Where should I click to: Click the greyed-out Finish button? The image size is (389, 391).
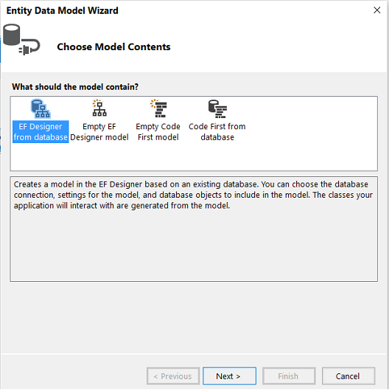click(289, 376)
